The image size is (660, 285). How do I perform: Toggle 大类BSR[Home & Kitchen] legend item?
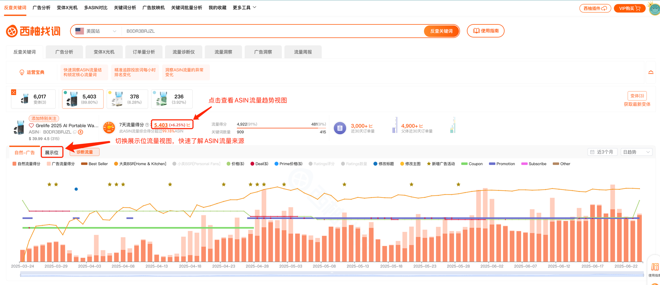click(140, 164)
